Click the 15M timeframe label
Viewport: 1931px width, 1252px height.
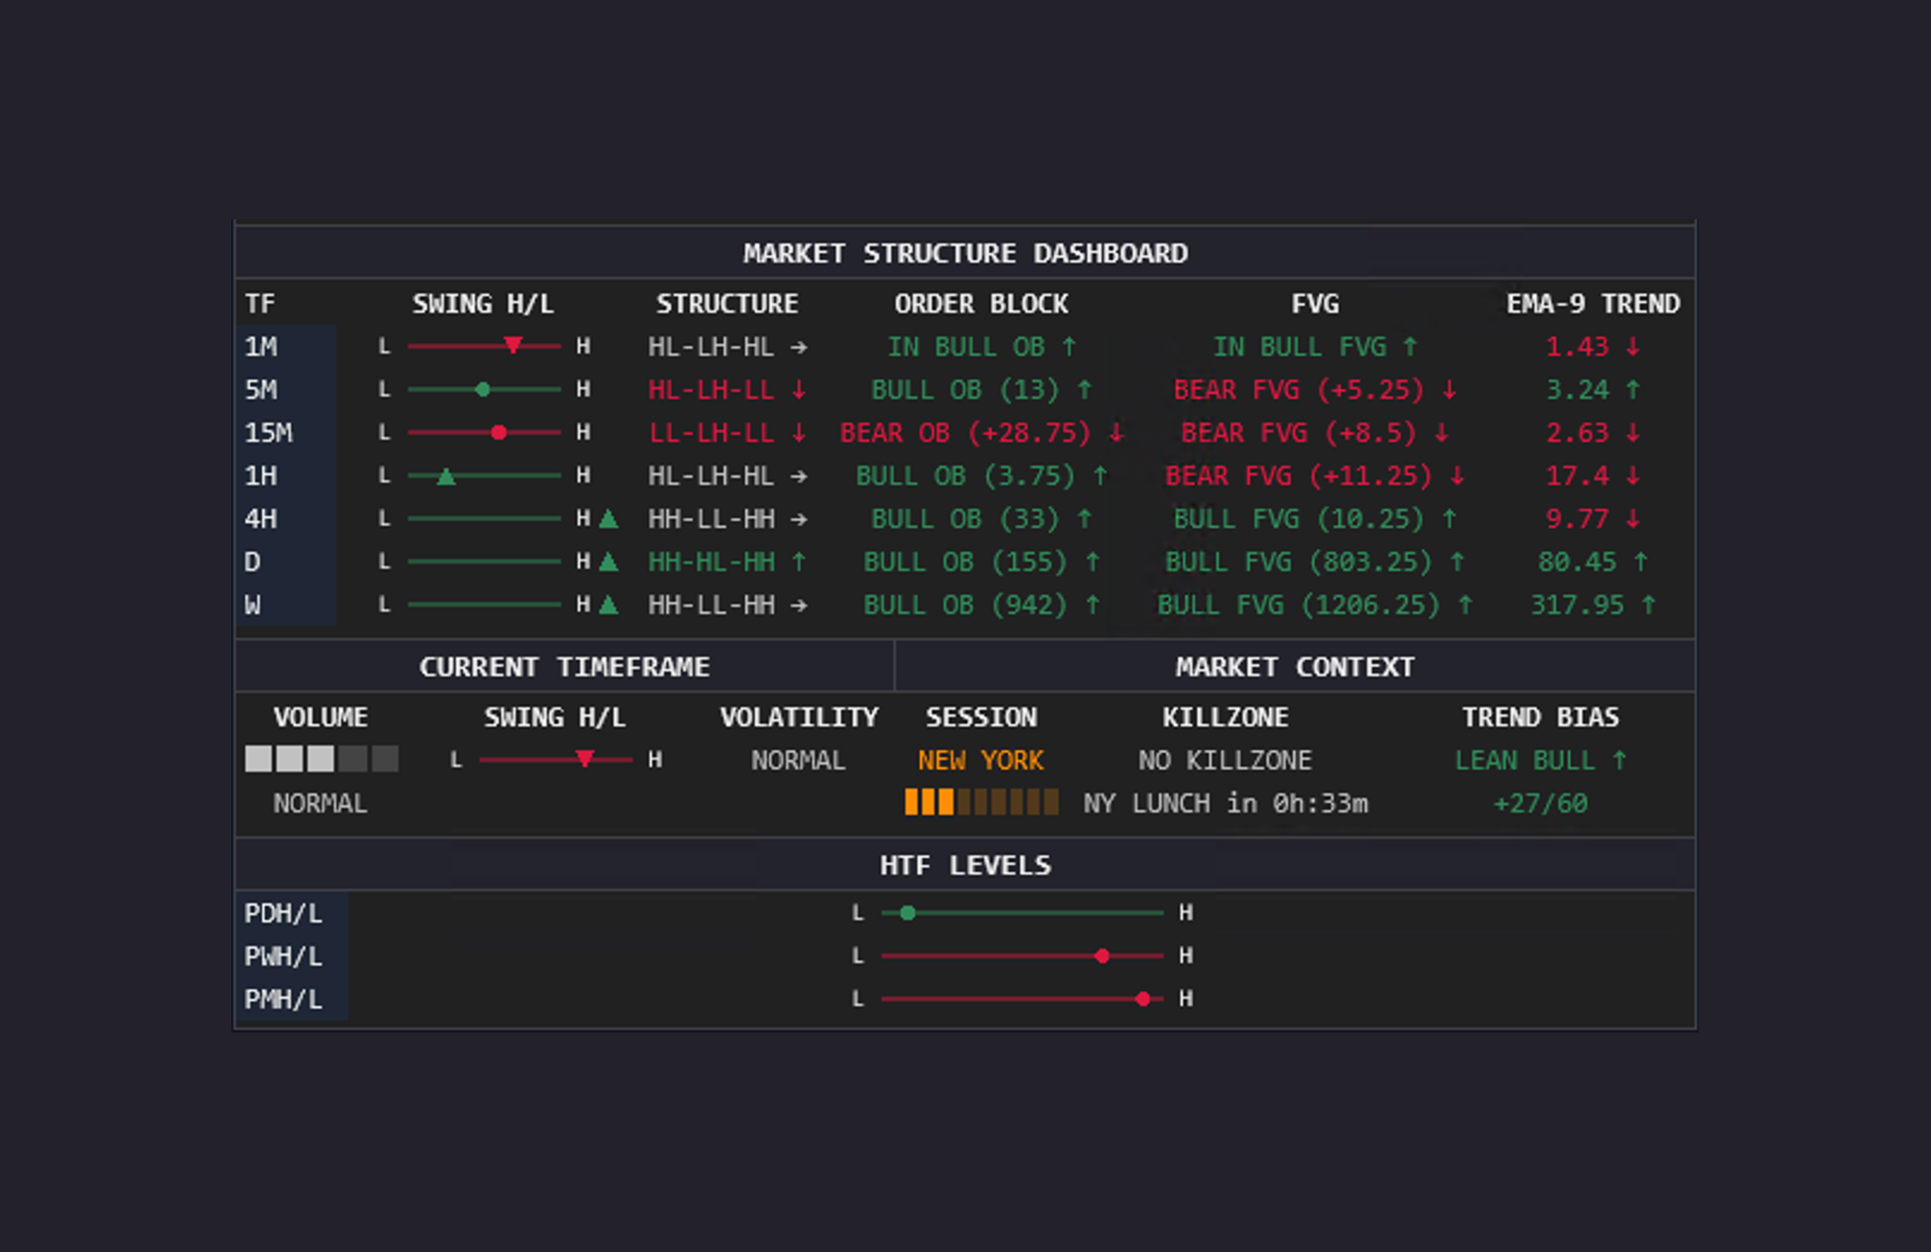[x=269, y=433]
